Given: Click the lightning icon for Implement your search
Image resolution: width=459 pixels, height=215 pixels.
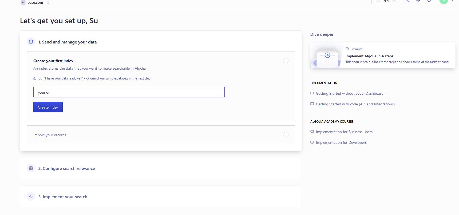Looking at the screenshot, I should (x=31, y=196).
